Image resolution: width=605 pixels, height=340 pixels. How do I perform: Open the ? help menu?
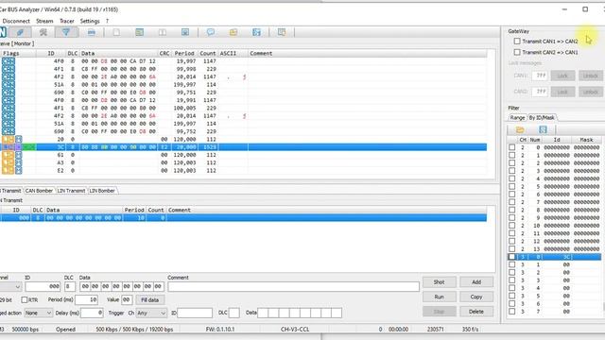tap(107, 21)
